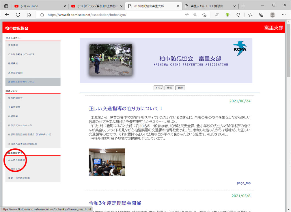Switch to the 富里ふる協 ICT講習会 tab

pyautogui.click(x=210, y=6)
